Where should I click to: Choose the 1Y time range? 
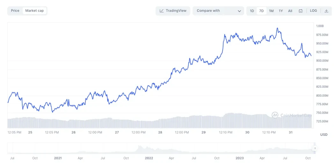(x=281, y=11)
